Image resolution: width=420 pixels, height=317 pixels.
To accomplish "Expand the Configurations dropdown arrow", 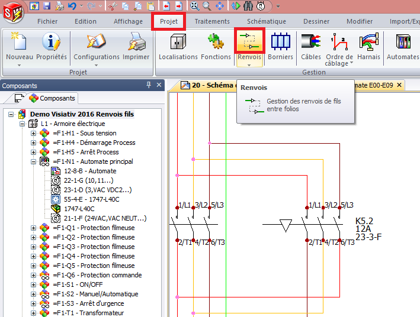I will point(96,65).
